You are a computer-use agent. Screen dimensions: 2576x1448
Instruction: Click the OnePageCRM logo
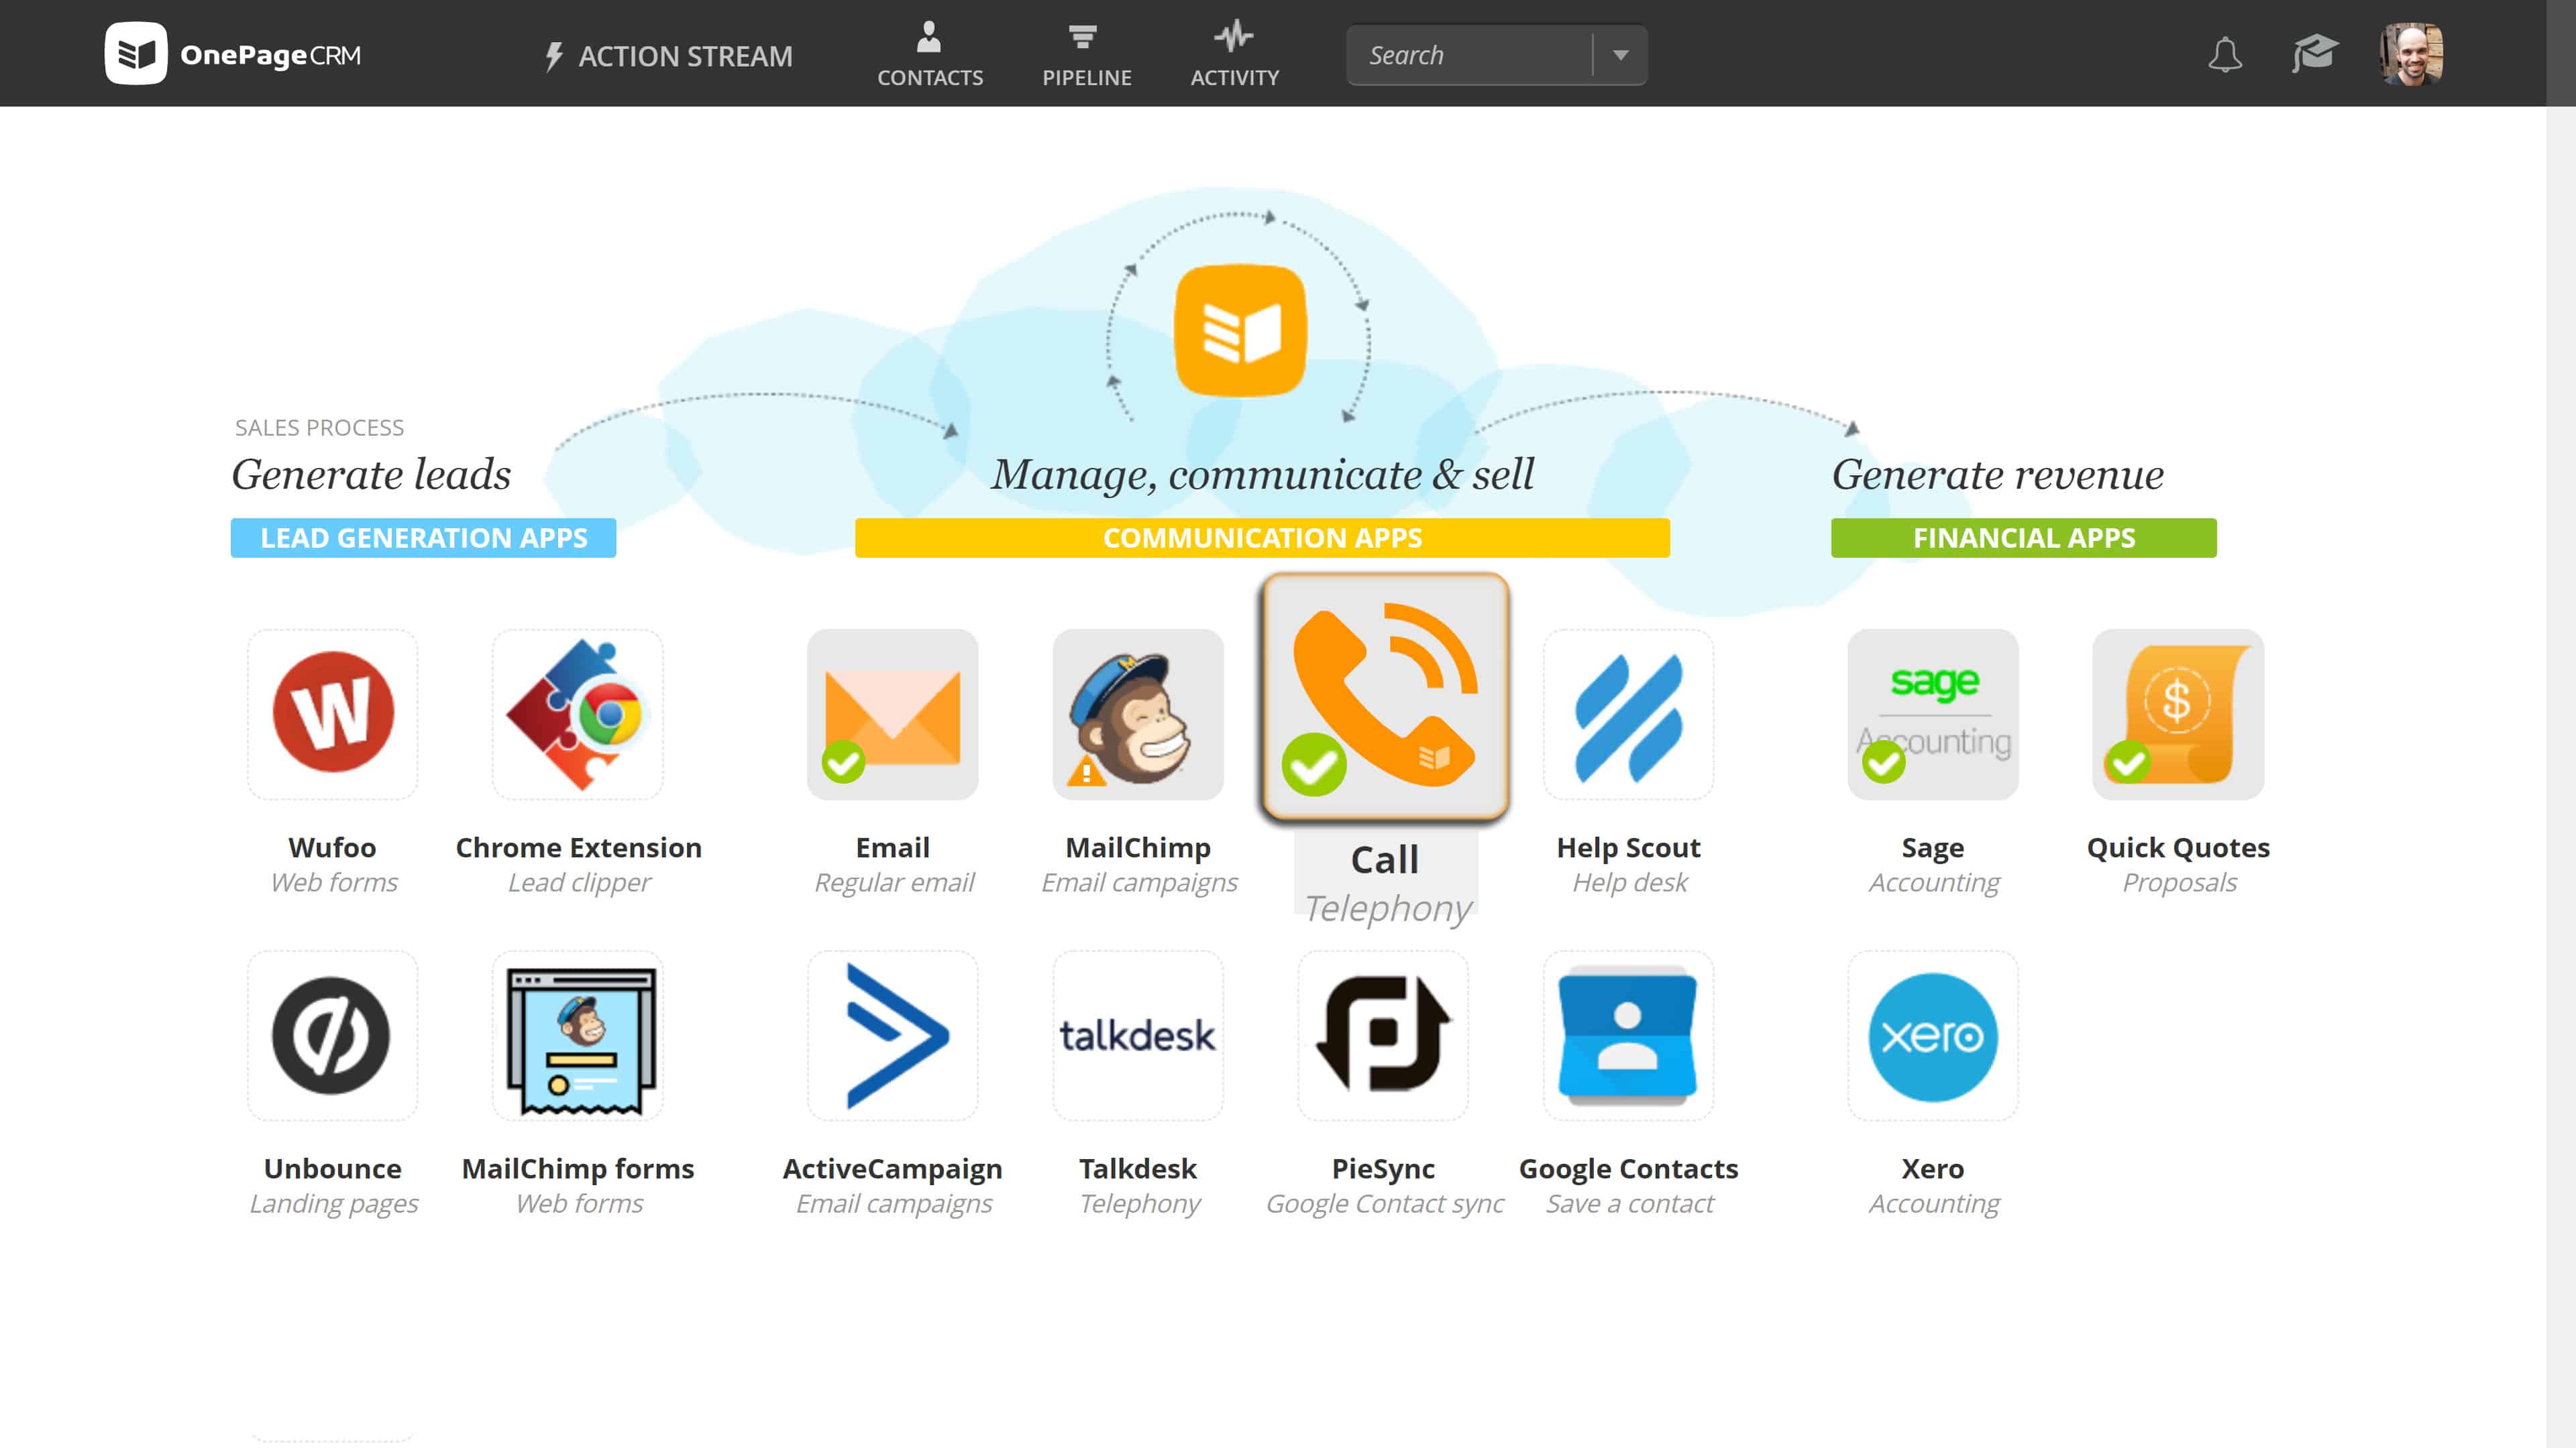pos(233,54)
